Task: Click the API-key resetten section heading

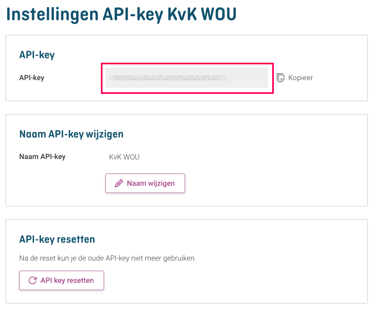Action: tap(57, 239)
